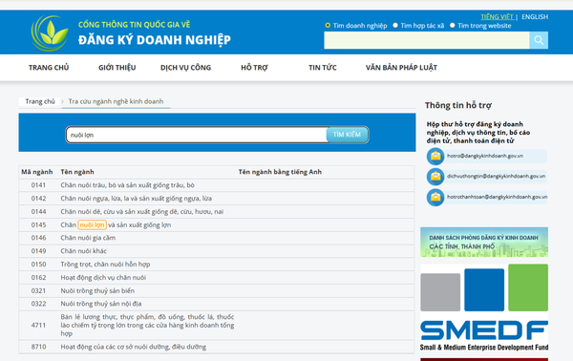Click 'Tên ngành bằng tiếng Anh' column header

pos(280,172)
